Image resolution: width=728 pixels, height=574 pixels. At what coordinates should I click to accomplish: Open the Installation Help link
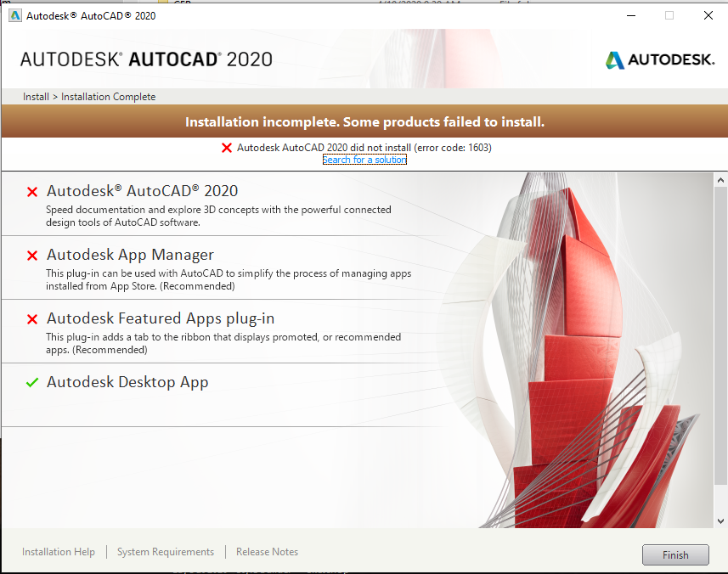point(59,552)
